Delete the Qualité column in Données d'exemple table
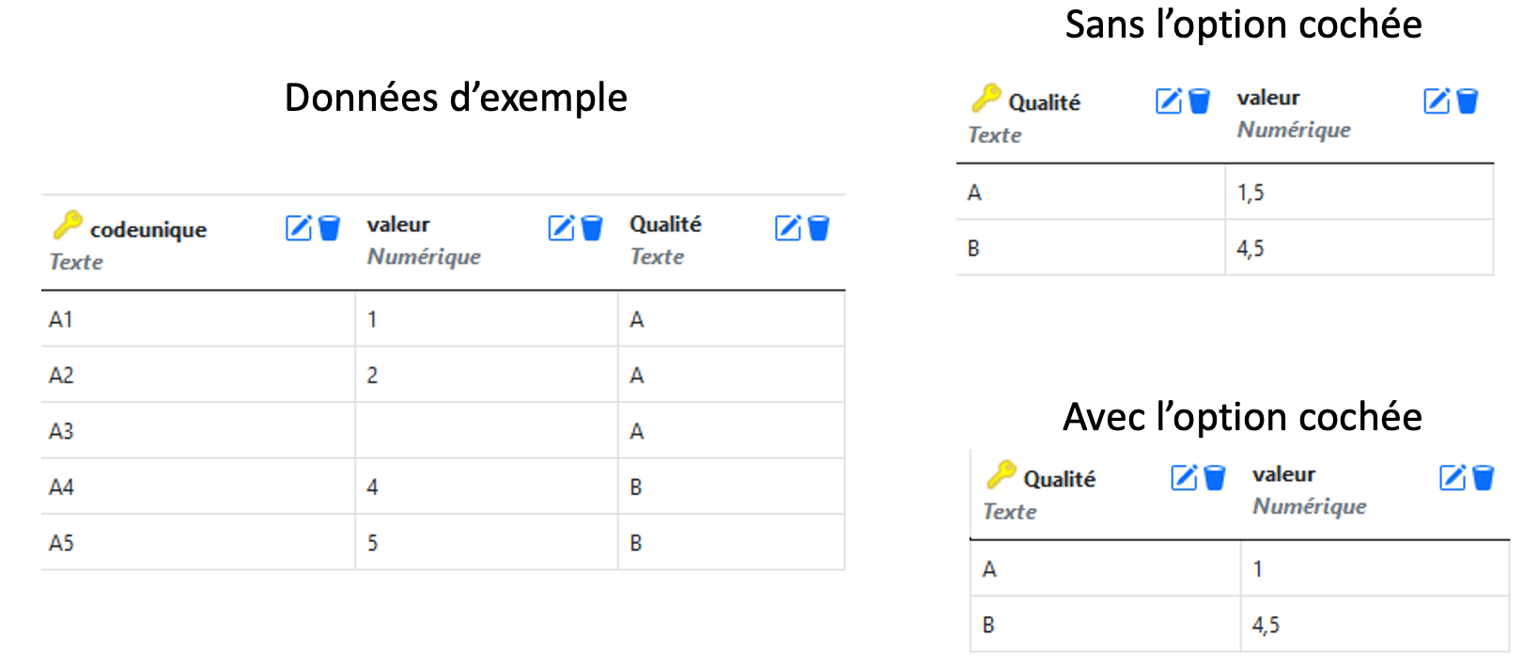Image resolution: width=1522 pixels, height=665 pixels. [819, 228]
